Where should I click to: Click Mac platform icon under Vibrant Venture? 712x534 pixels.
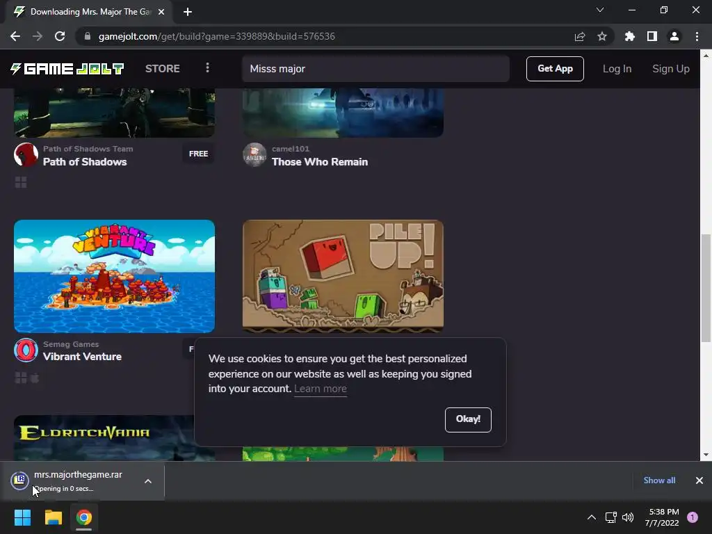[x=35, y=378]
